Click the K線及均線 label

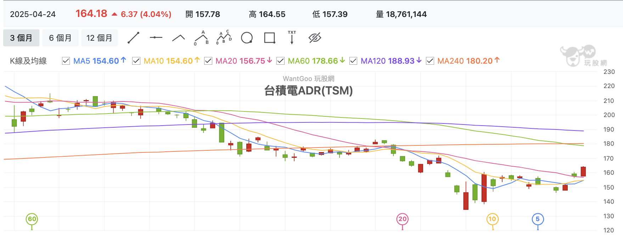28,61
